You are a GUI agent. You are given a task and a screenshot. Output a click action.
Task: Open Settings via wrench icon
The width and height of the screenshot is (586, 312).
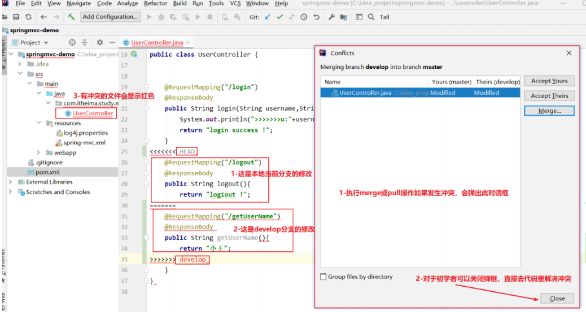click(332, 17)
